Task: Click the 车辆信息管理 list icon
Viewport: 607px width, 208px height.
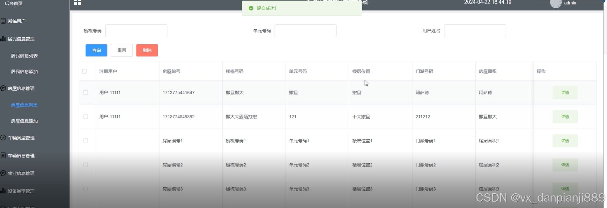Action: 3,155
